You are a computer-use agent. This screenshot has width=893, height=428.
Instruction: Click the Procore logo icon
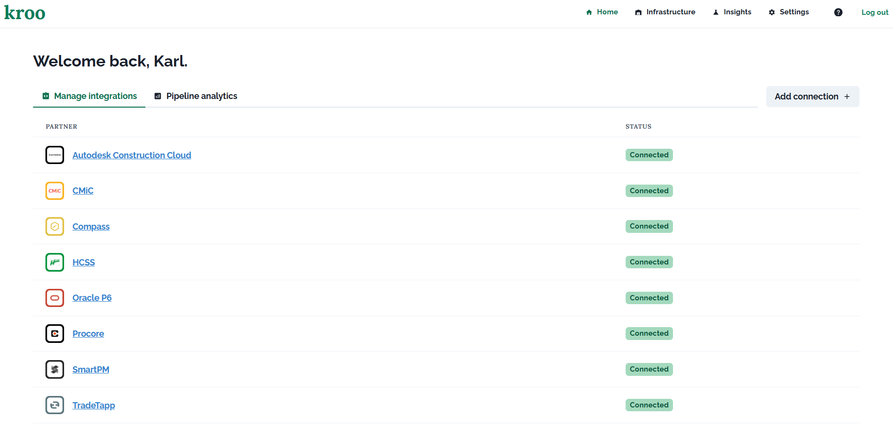(55, 334)
